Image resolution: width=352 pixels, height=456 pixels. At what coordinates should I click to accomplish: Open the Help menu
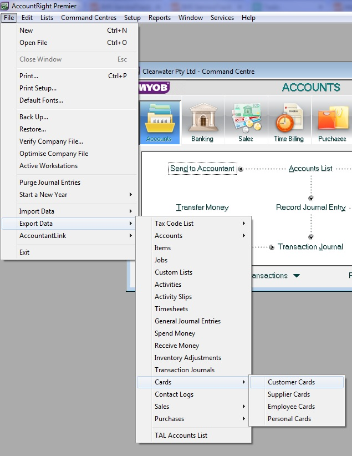[x=248, y=18]
